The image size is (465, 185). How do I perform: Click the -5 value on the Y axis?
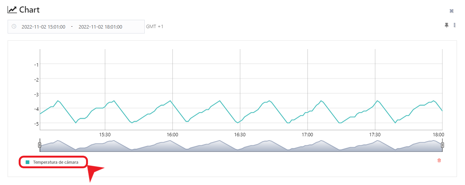coord(36,123)
